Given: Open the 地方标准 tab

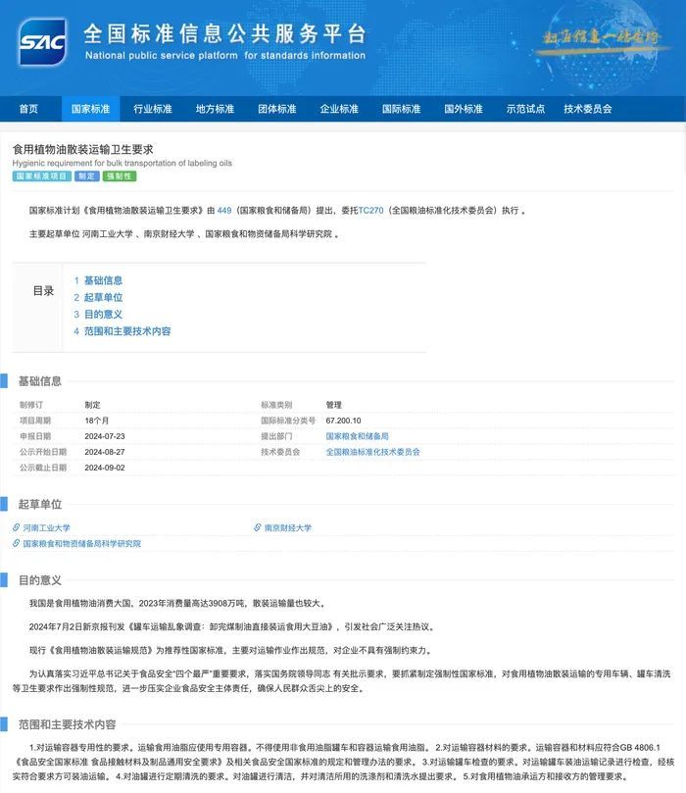Looking at the screenshot, I should tap(215, 109).
